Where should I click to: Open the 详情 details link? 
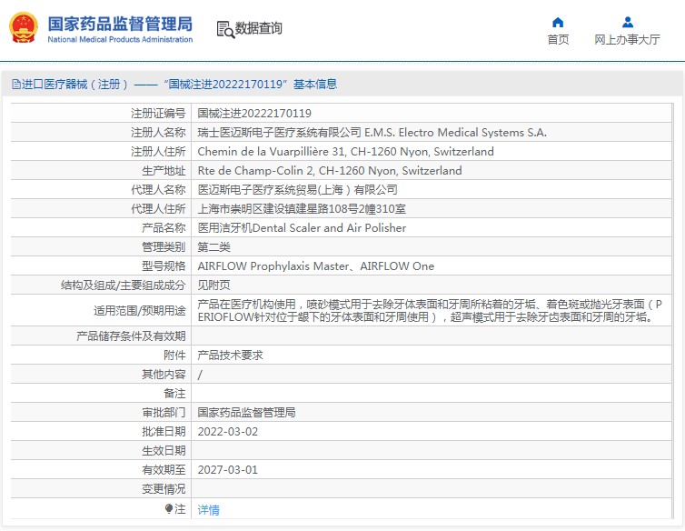tap(208, 509)
